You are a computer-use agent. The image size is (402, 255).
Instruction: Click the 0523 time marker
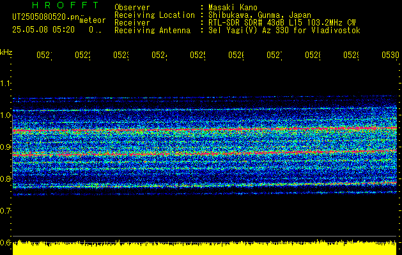pos(121,55)
